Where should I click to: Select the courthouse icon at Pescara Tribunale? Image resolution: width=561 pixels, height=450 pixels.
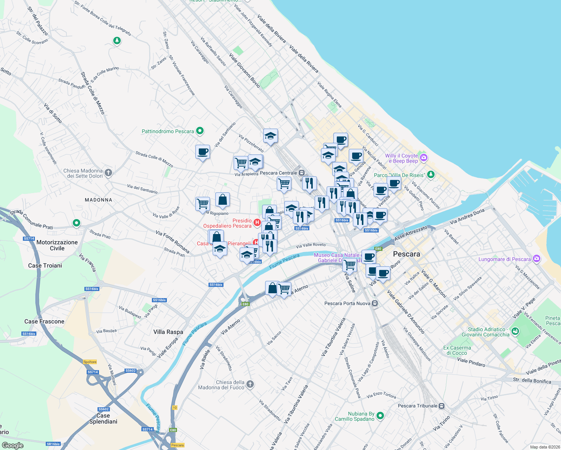[441, 406]
